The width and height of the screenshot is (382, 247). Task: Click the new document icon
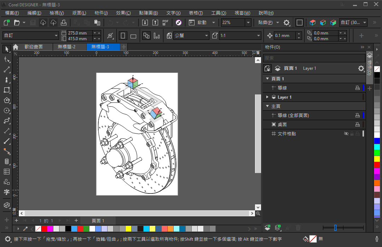[6, 23]
